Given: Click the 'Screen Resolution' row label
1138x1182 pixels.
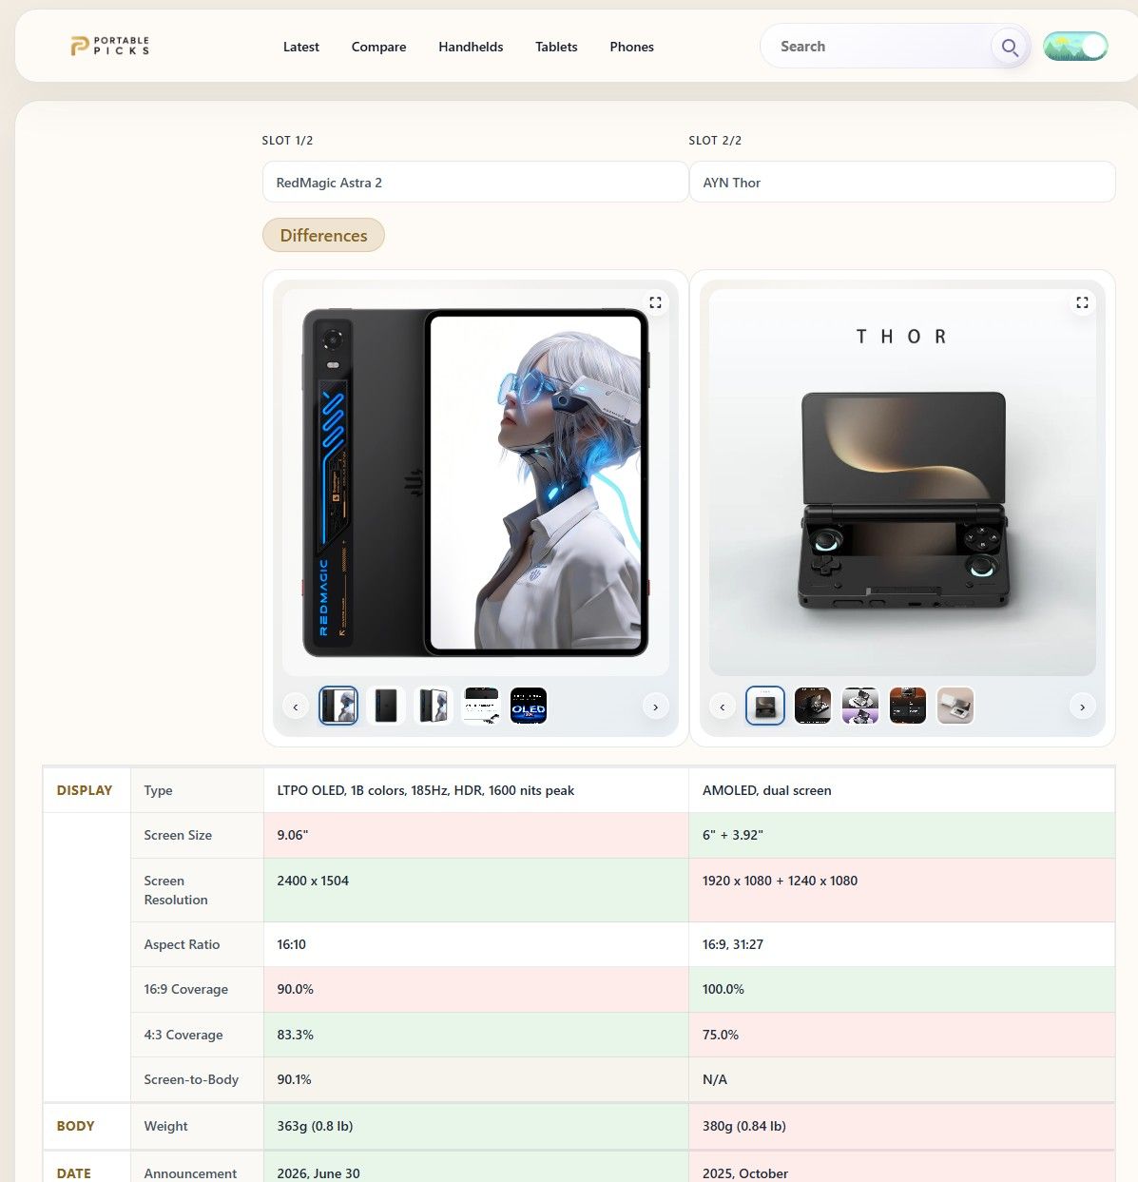Looking at the screenshot, I should 176,890.
